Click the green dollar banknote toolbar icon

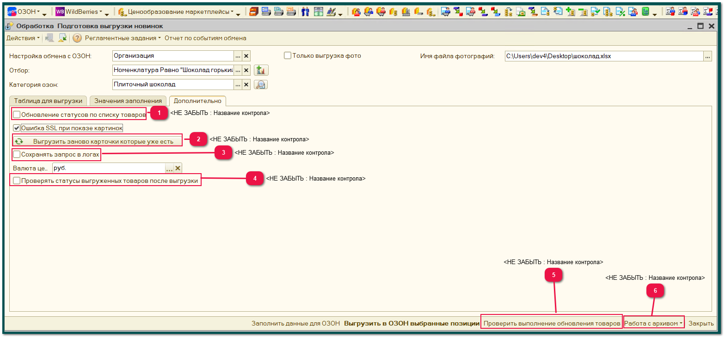click(x=318, y=12)
